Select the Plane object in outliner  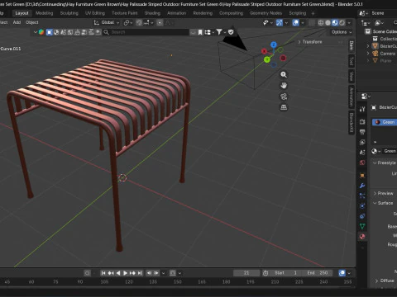(x=385, y=60)
